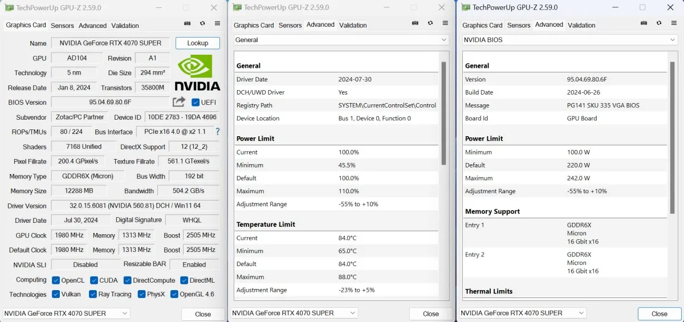The height and width of the screenshot is (322, 684).
Task: Open Sensors tab in right window
Action: coord(519,25)
